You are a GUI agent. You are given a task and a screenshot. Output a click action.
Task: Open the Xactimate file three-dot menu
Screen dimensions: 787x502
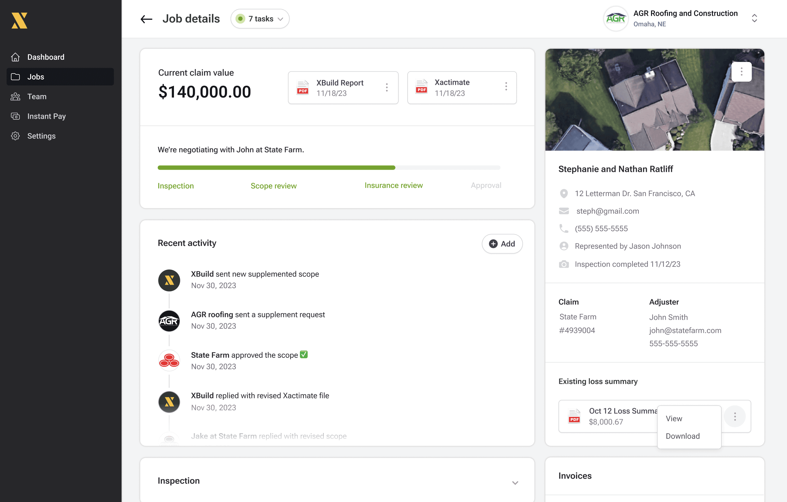point(506,87)
